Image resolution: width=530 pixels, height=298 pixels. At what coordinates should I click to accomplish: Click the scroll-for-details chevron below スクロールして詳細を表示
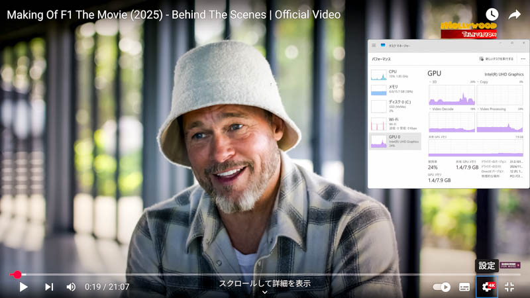pyautogui.click(x=264, y=292)
